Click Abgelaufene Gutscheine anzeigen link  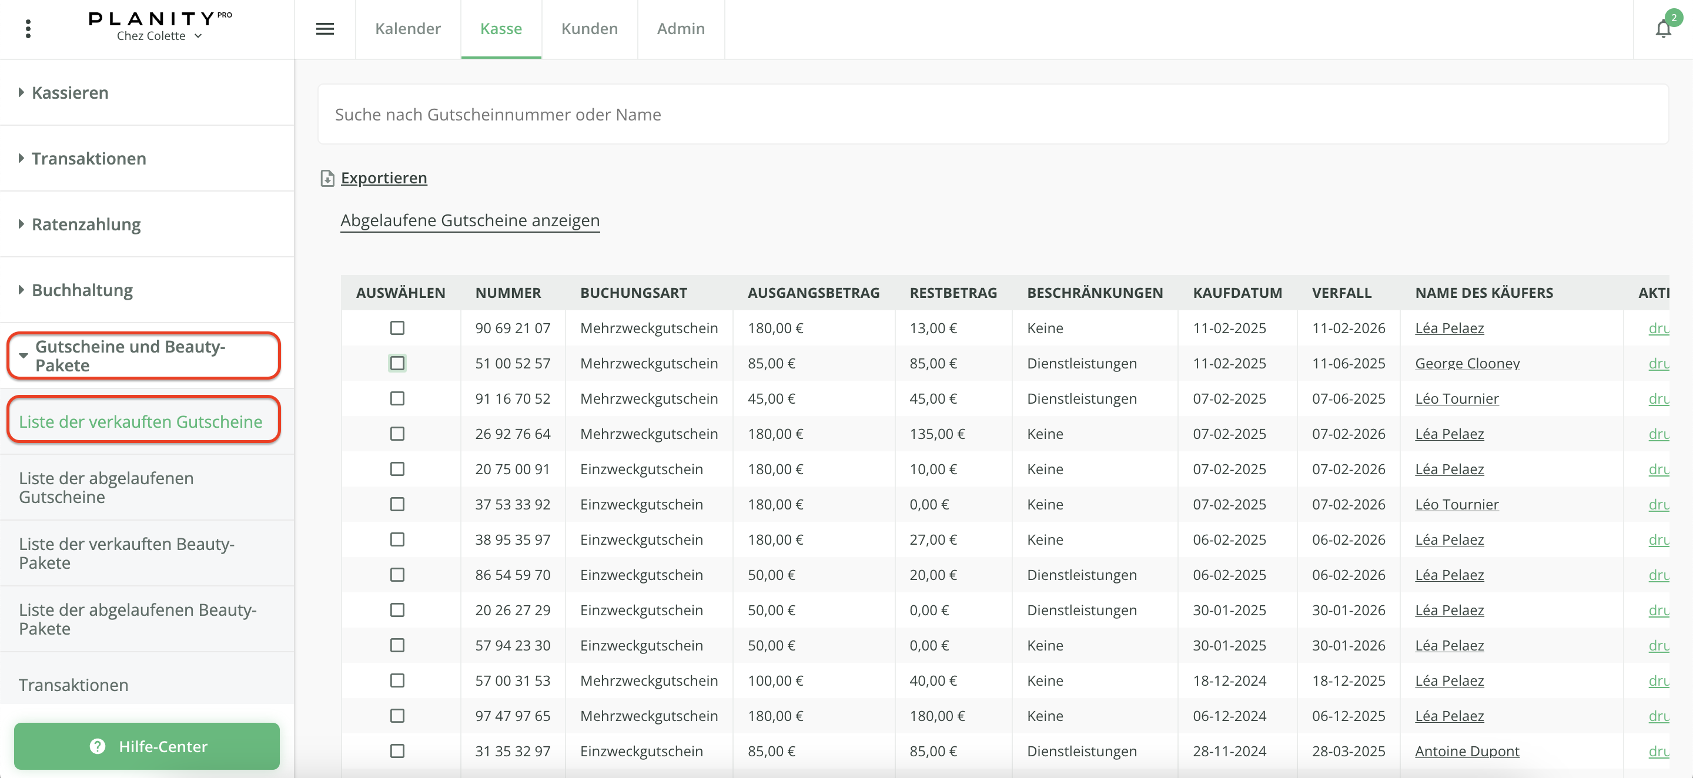point(469,220)
